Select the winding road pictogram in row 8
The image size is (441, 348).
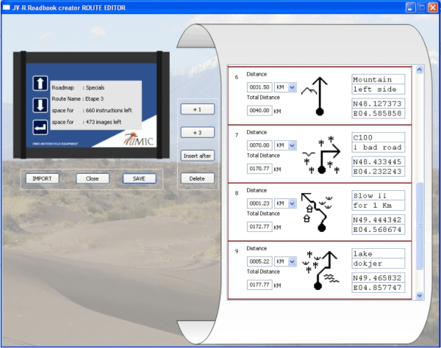coord(320,213)
